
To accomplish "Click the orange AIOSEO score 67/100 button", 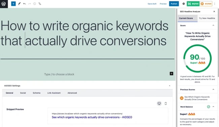I will (206, 4).
